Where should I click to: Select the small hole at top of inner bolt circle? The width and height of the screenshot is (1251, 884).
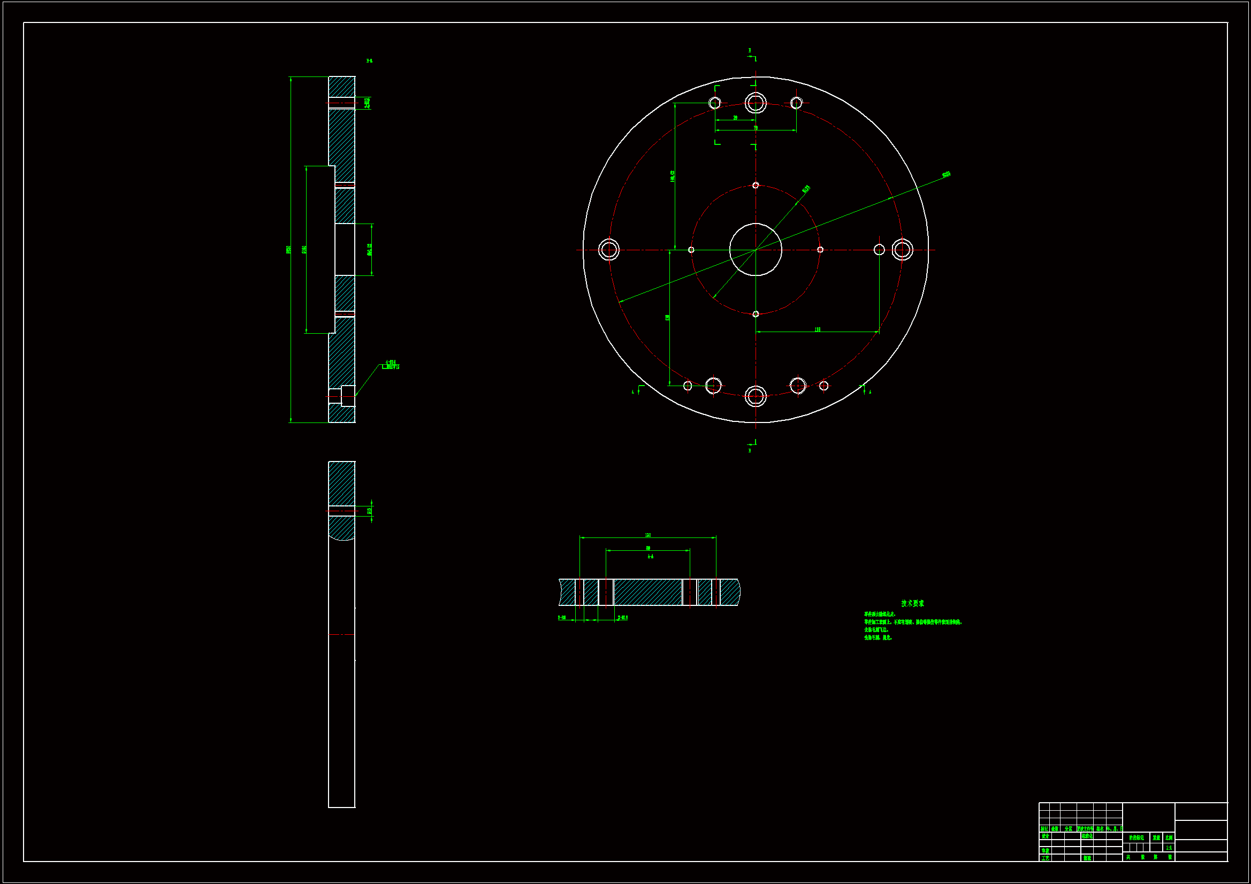755,185
